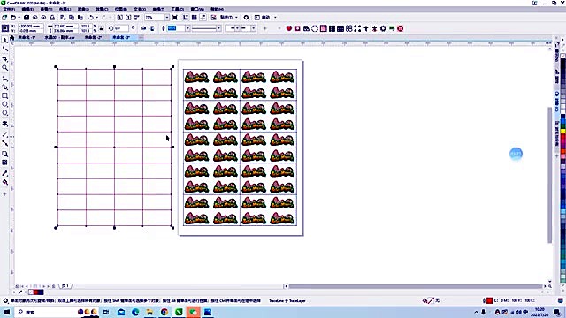Select the Text tool
566x318 pixels.
click(x=4, y=124)
